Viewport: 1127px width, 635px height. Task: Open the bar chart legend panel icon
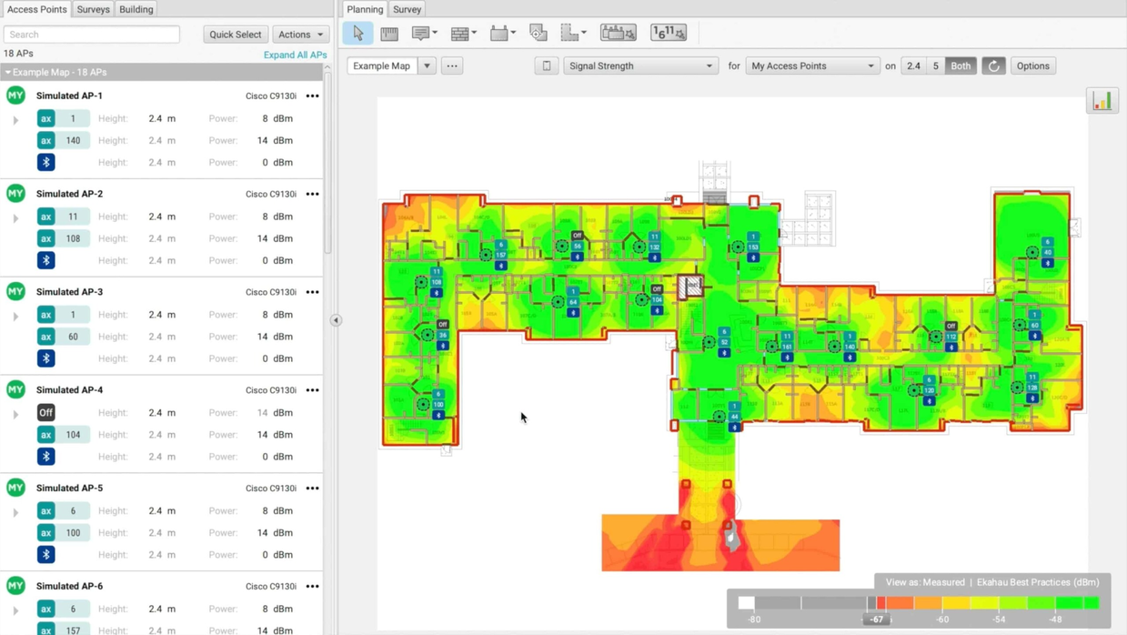(1102, 100)
